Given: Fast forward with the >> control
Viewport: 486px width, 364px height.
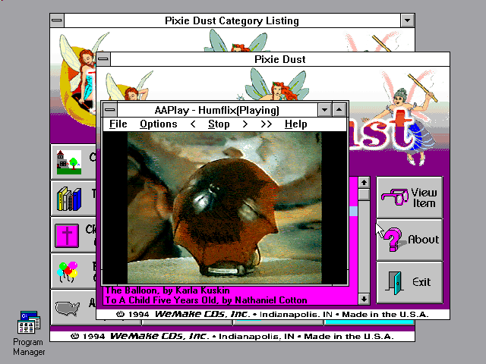Looking at the screenshot, I should tap(267, 124).
